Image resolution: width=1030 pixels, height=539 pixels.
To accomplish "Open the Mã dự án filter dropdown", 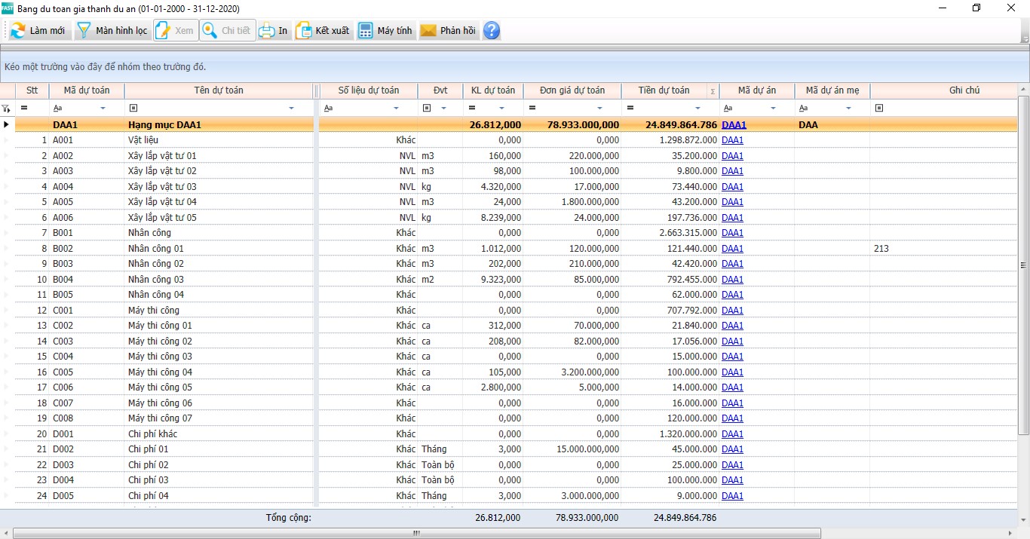I will [773, 109].
